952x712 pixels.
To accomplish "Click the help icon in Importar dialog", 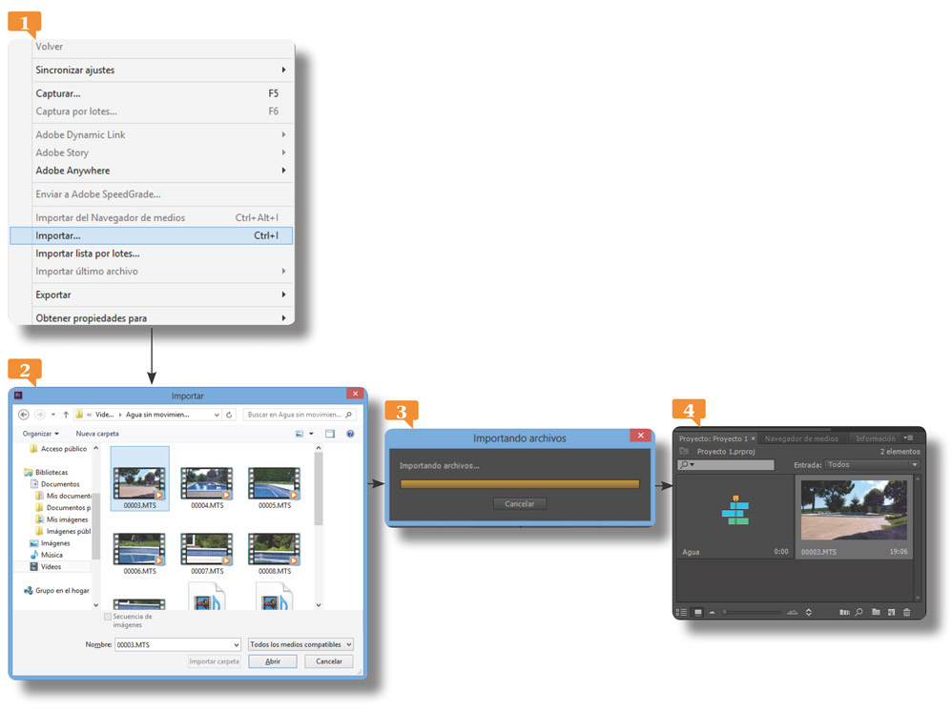I will (x=349, y=434).
